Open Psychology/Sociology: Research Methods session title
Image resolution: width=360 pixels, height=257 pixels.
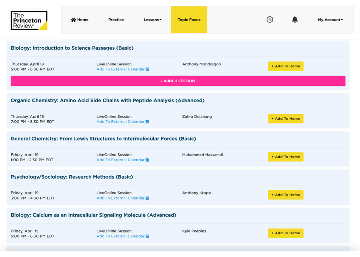(x=72, y=177)
